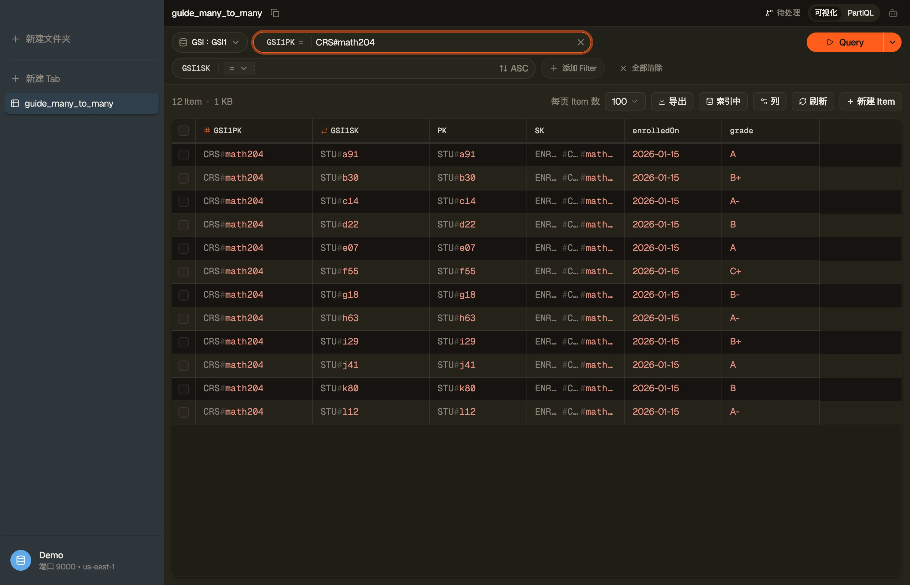Screen dimensions: 910x585
Task: Open the 列 columns settings
Action: [770, 101]
